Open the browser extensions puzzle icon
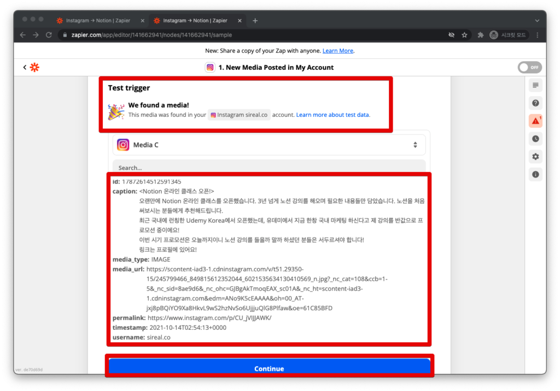Viewport: 560px width, 391px height. pos(481,35)
